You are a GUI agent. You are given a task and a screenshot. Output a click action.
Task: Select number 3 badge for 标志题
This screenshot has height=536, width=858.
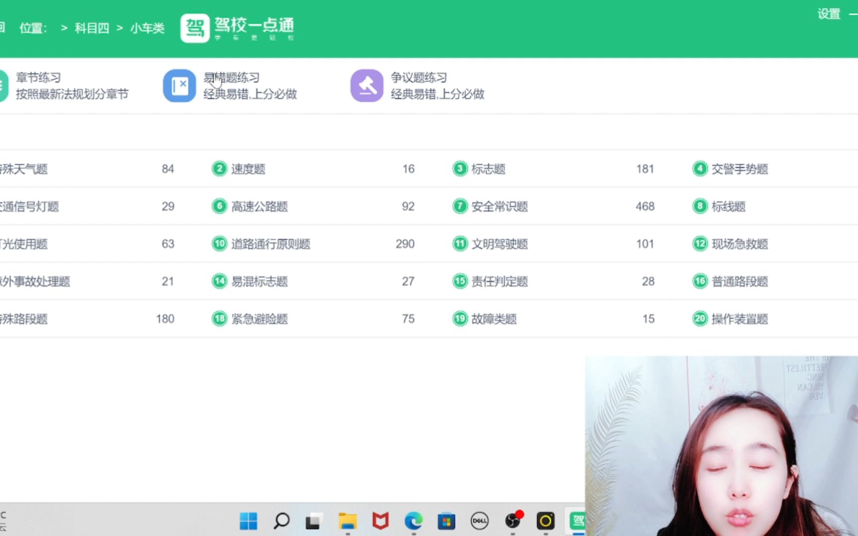pos(460,169)
